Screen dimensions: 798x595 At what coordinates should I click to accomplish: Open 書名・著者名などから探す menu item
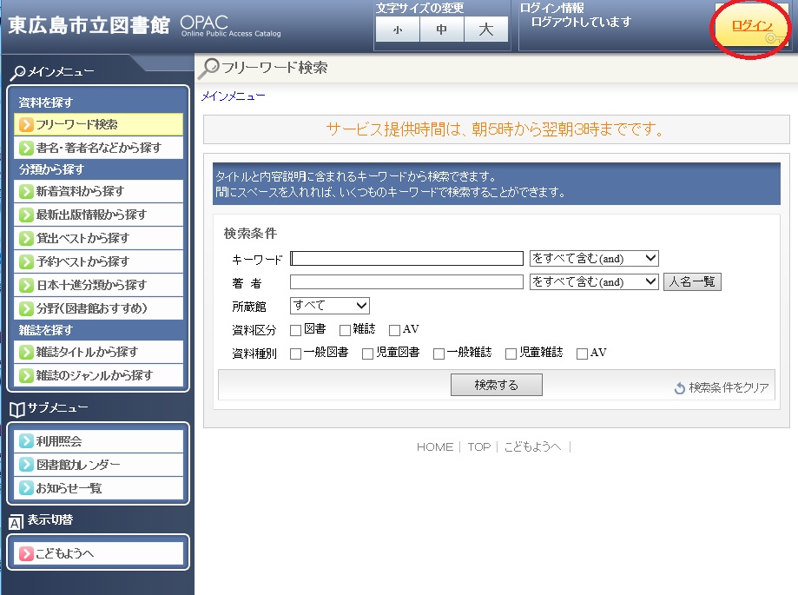(99, 149)
